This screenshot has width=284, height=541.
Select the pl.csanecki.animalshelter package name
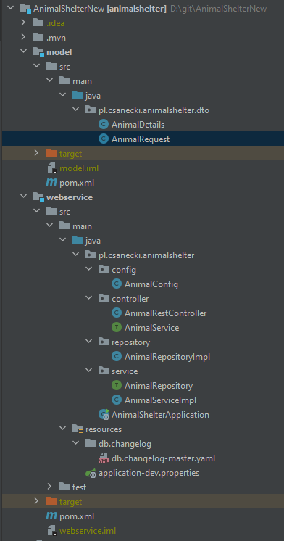146,255
